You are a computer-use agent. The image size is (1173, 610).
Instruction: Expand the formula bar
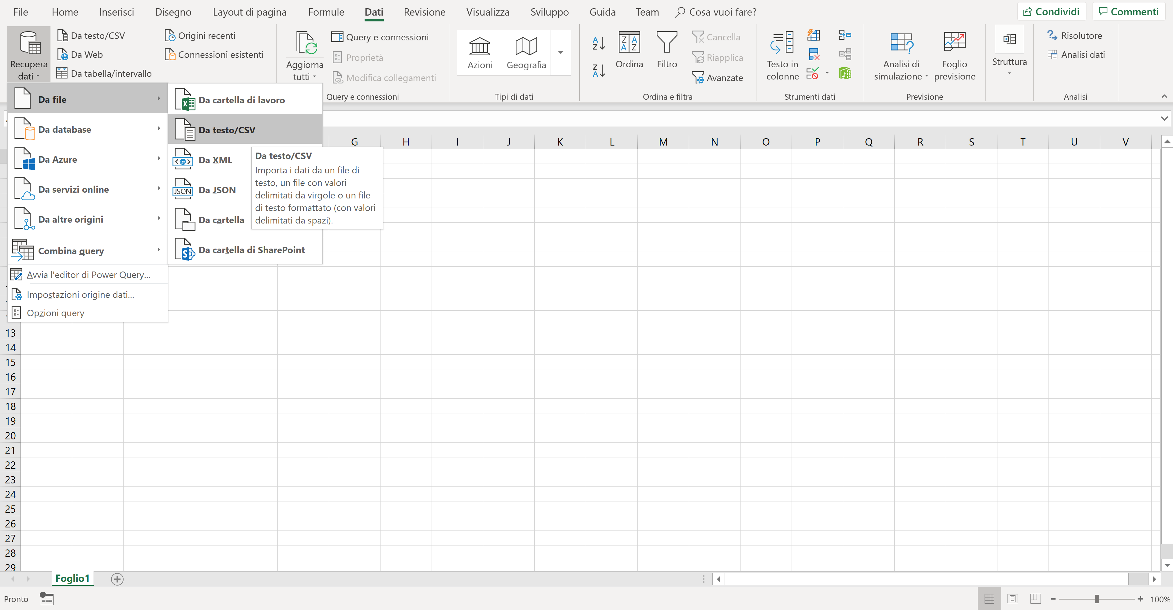click(1164, 119)
